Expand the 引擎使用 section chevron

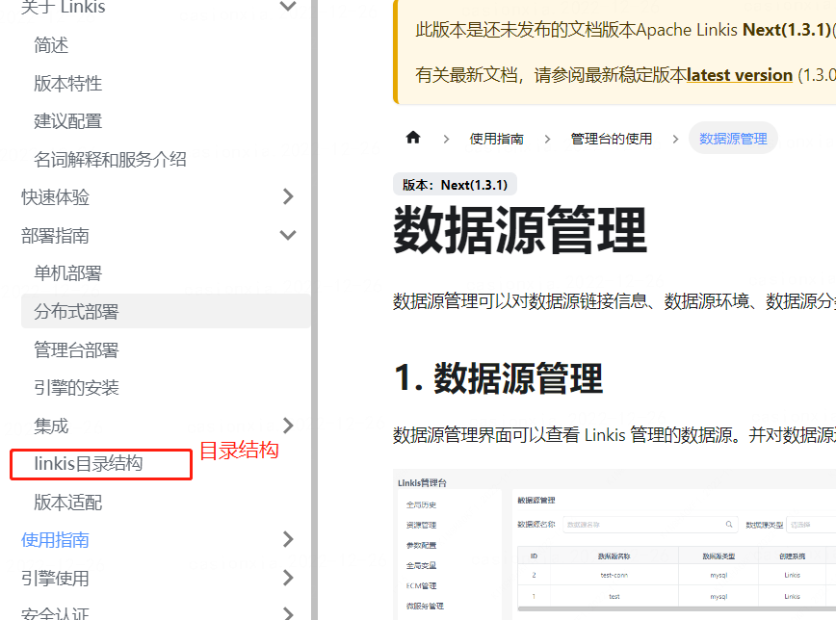pos(288,578)
